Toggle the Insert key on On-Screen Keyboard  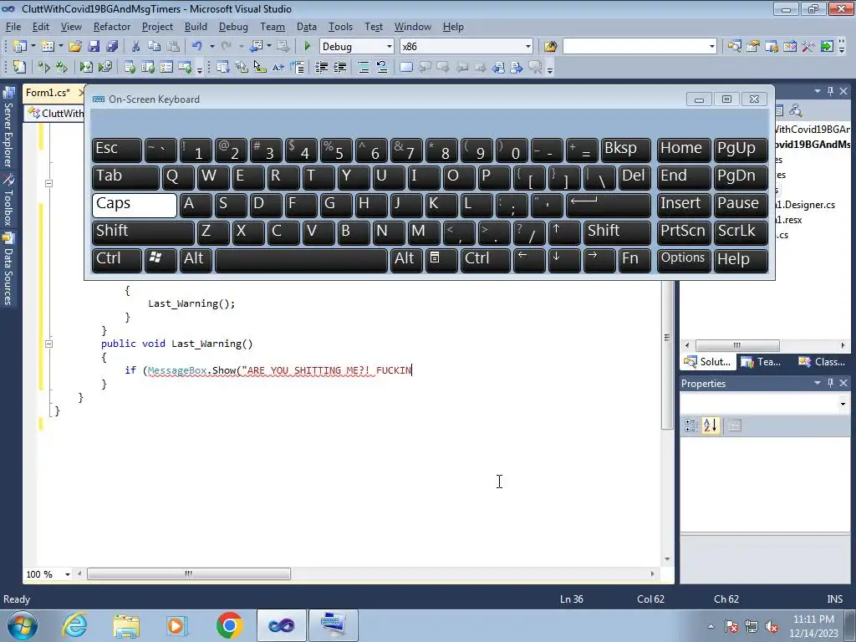tap(684, 205)
